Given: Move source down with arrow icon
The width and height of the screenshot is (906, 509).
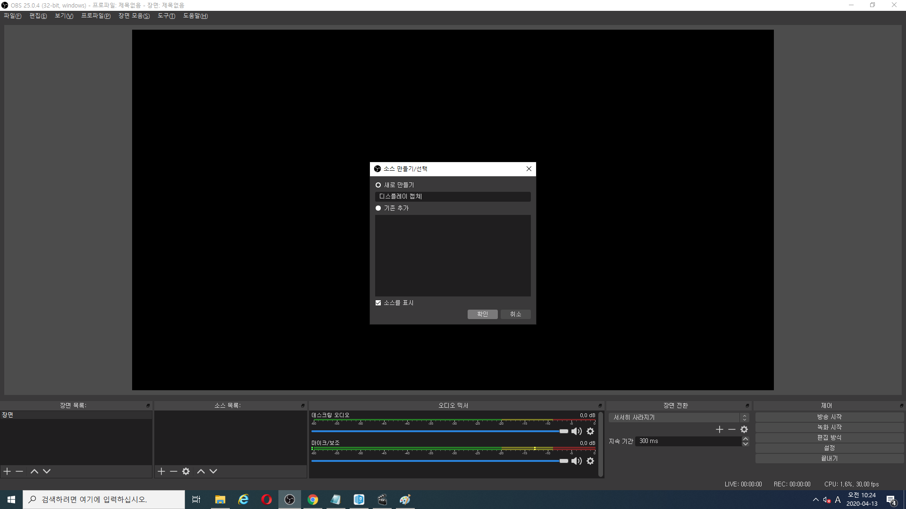Looking at the screenshot, I should tap(213, 471).
